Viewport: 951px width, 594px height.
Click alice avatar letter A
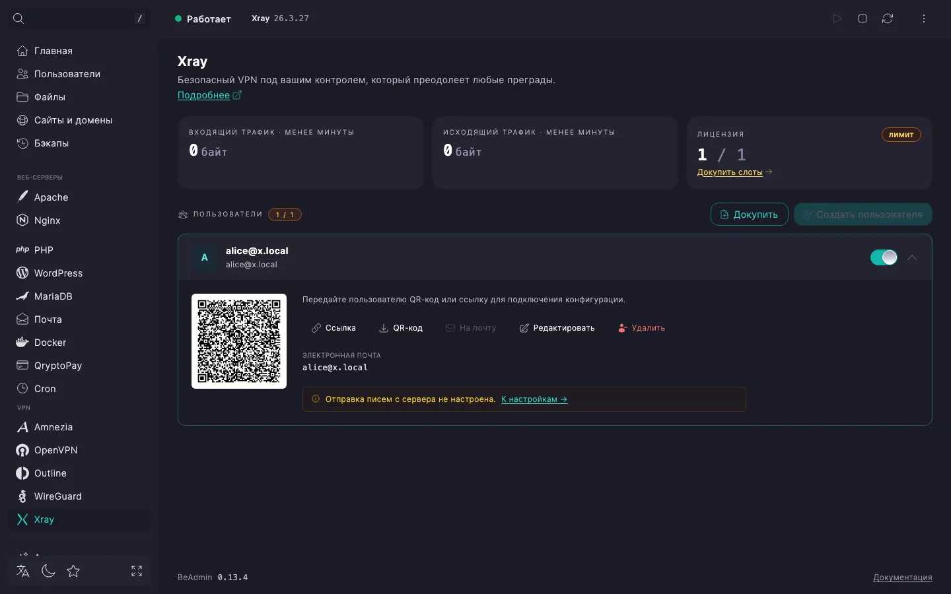tap(205, 257)
